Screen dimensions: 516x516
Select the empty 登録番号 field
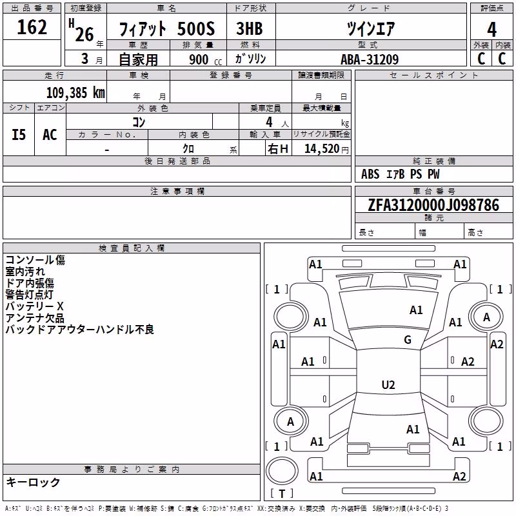click(231, 92)
